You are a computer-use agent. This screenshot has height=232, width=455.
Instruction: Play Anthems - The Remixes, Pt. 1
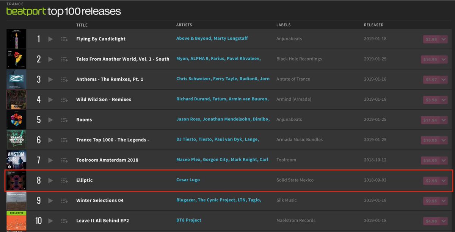[51, 79]
